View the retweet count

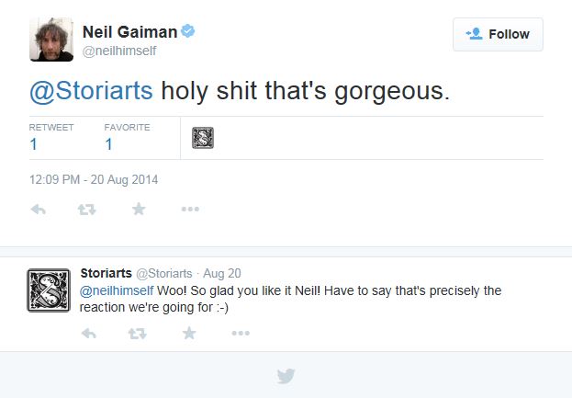34,143
